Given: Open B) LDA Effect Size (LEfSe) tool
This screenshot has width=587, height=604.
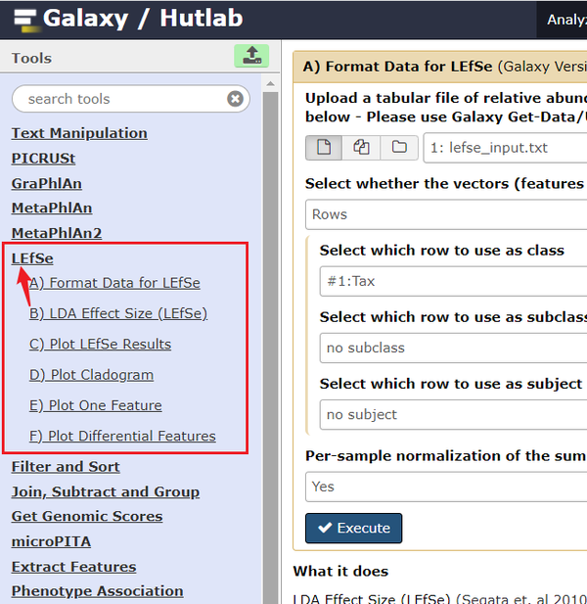Looking at the screenshot, I should point(118,313).
